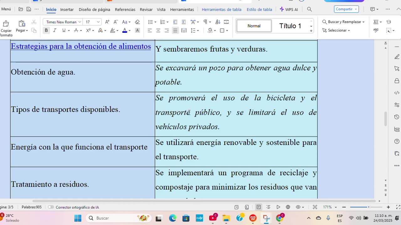This screenshot has width=401, height=225.
Task: Increase paragraph indent
Action: (x=184, y=22)
